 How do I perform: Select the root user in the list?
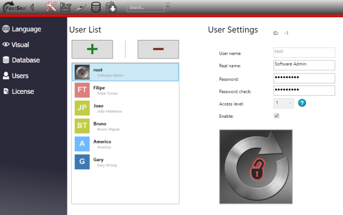125,72
